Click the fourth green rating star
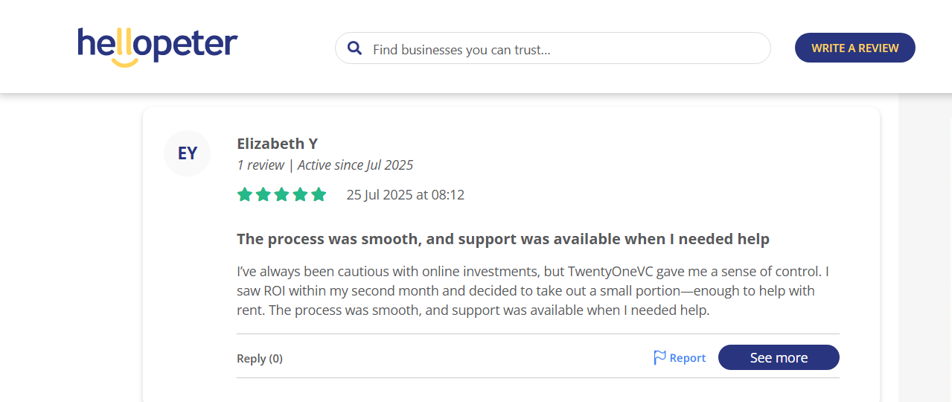The height and width of the screenshot is (402, 952). tap(300, 195)
